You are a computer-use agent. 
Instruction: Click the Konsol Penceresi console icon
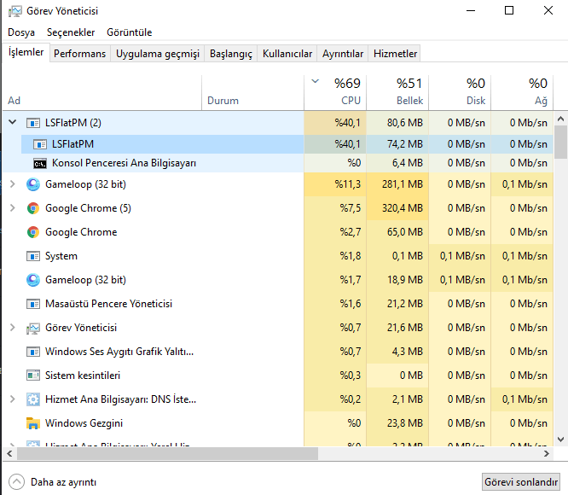pyautogui.click(x=40, y=163)
